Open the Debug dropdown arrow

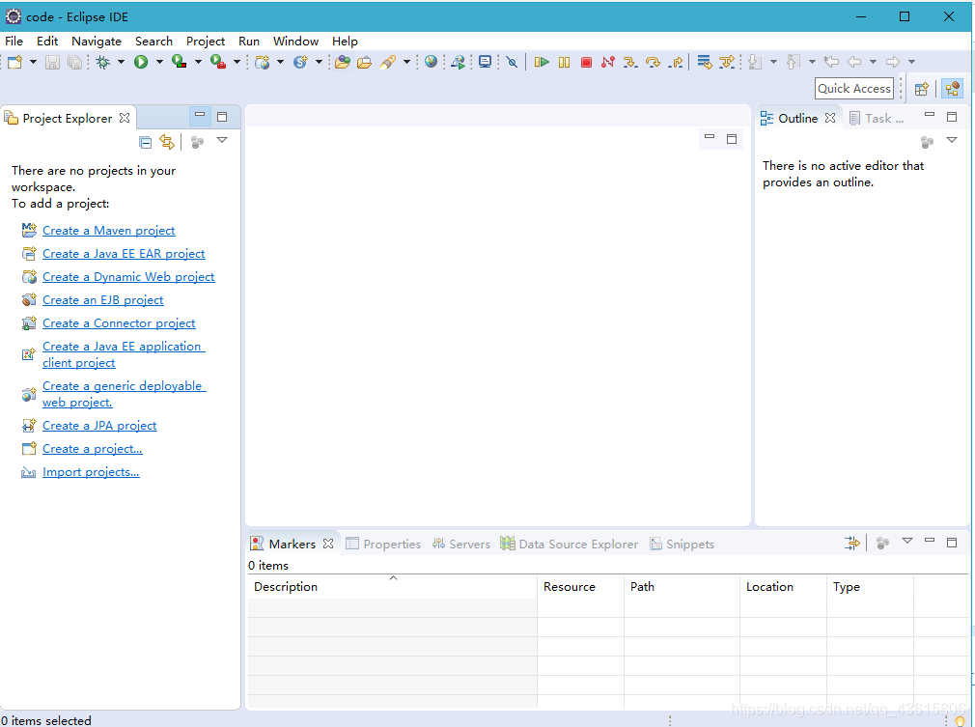click(x=121, y=62)
